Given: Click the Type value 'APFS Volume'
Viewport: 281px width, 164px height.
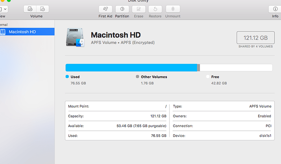Looking at the screenshot, I should [x=260, y=106].
